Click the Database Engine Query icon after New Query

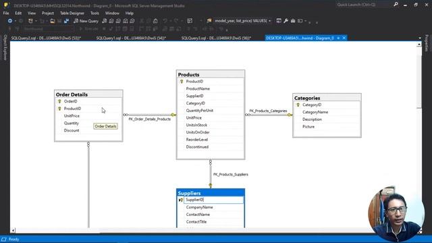tap(105, 21)
